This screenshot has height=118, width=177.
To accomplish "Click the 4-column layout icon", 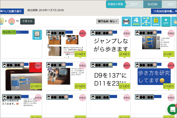I will (136, 22).
